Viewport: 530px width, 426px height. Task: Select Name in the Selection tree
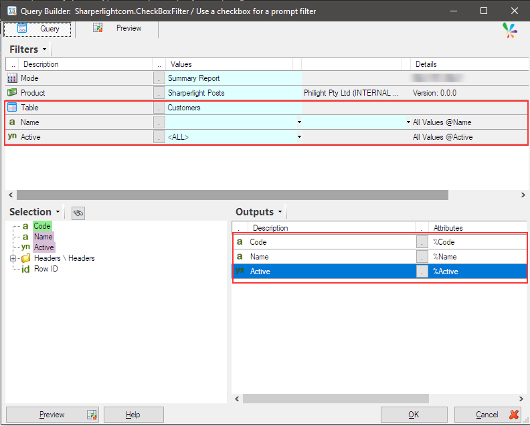coord(43,237)
